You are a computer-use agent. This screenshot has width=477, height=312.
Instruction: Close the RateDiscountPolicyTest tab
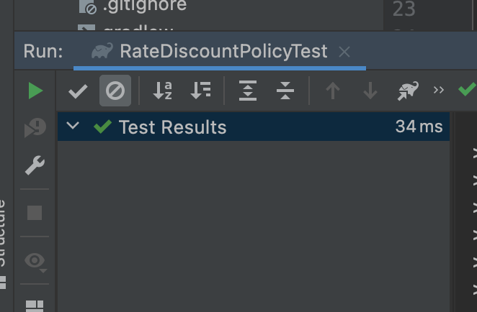point(344,52)
